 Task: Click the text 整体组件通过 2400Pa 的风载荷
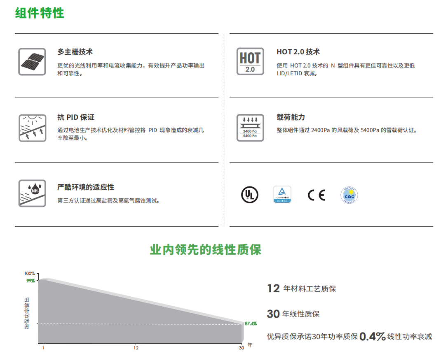pyautogui.click(x=347, y=130)
